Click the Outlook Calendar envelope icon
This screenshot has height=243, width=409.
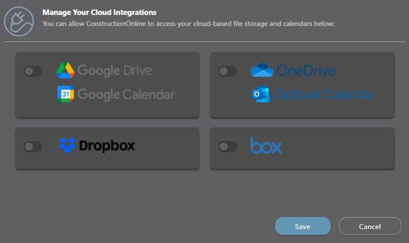click(260, 94)
